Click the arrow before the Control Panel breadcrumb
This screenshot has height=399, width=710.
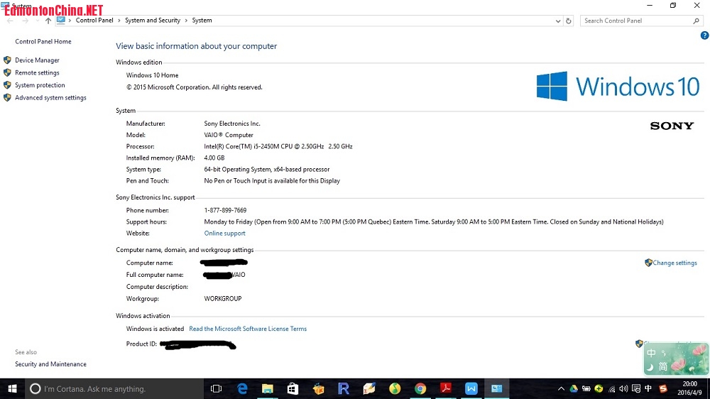[x=70, y=21]
